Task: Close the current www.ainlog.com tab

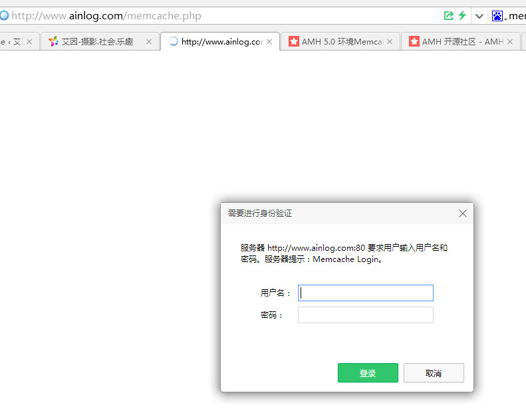Action: pos(269,41)
